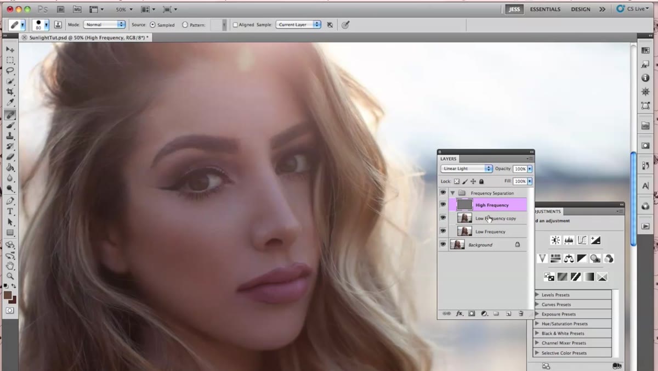The width and height of the screenshot is (658, 371).
Task: Click the ADJUSTMENTS panel tab
Action: [547, 211]
